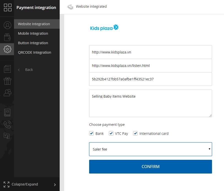224x191 pixels.
Task: Select Mobile Integration menu item
Action: pyautogui.click(x=33, y=33)
